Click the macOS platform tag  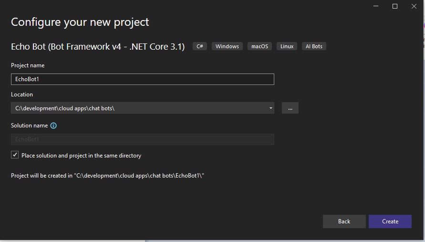click(x=259, y=46)
